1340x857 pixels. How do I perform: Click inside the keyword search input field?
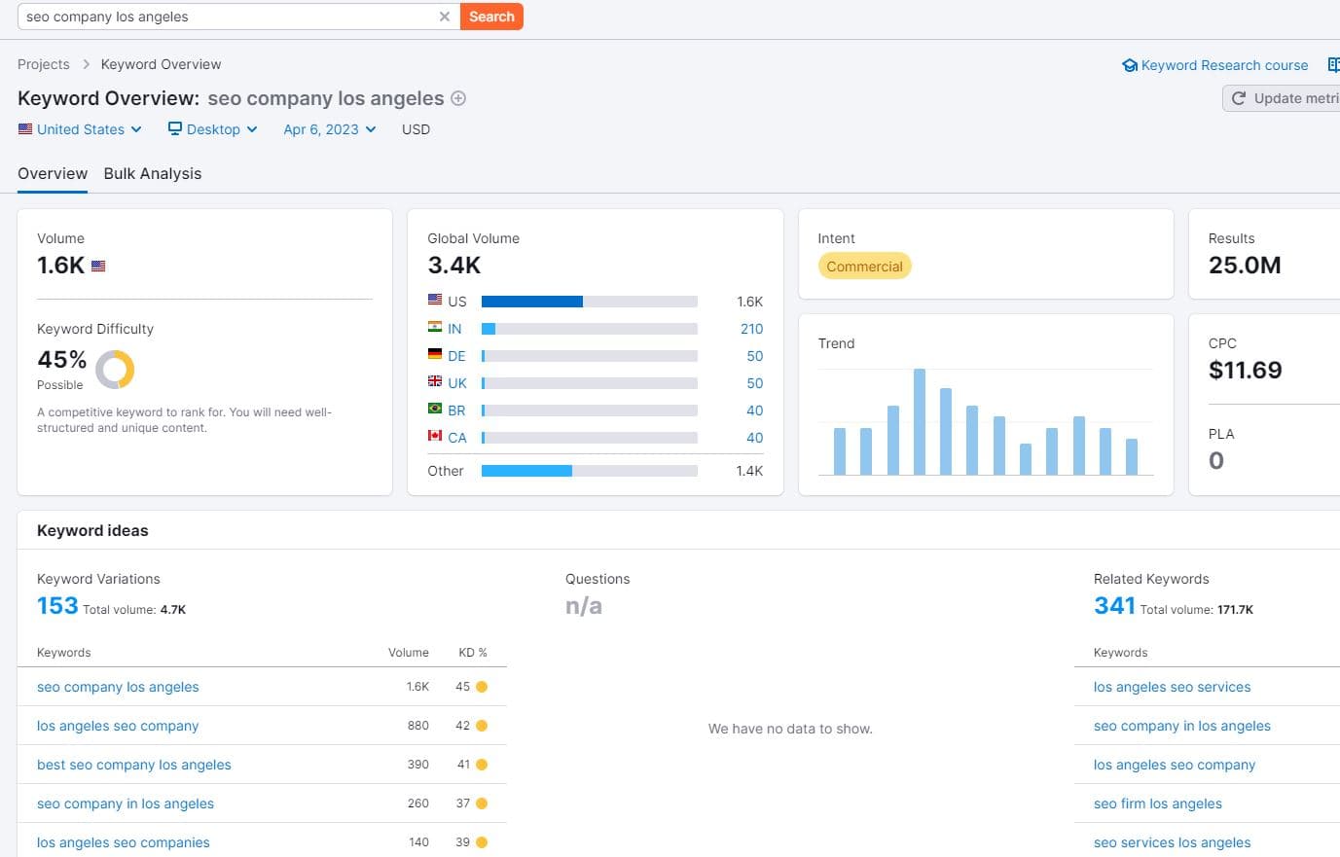[x=234, y=17]
